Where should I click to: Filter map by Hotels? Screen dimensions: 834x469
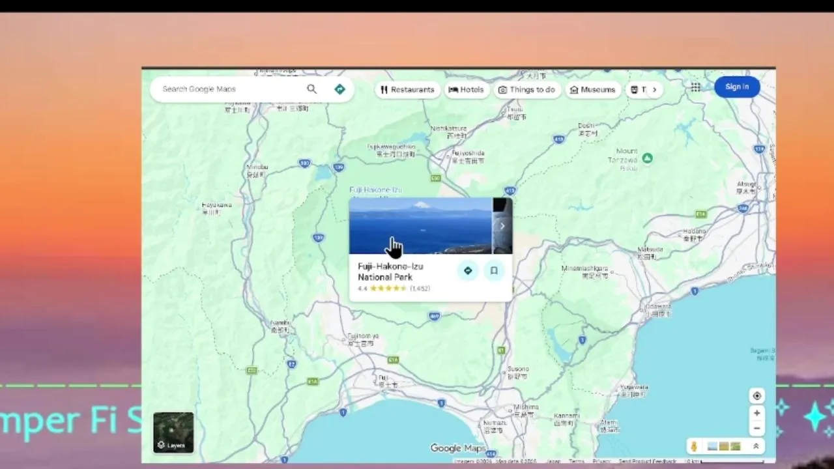pos(467,90)
